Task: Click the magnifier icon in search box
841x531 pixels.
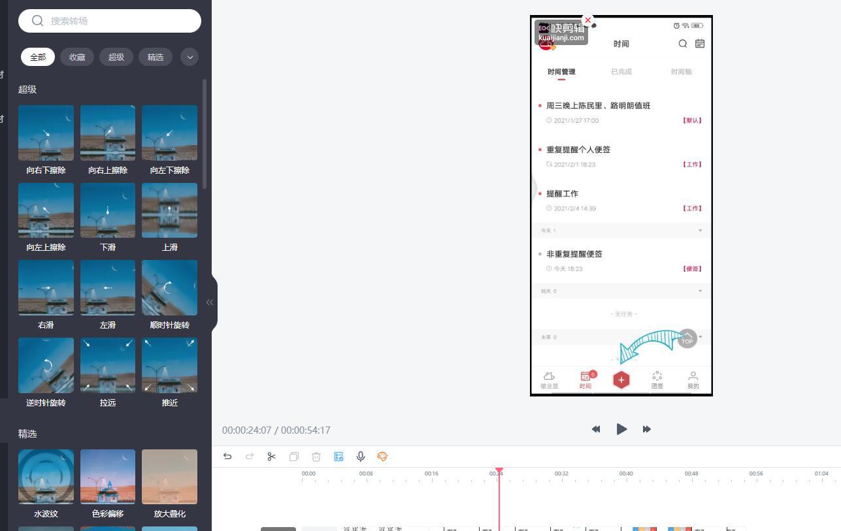Action: 37,21
